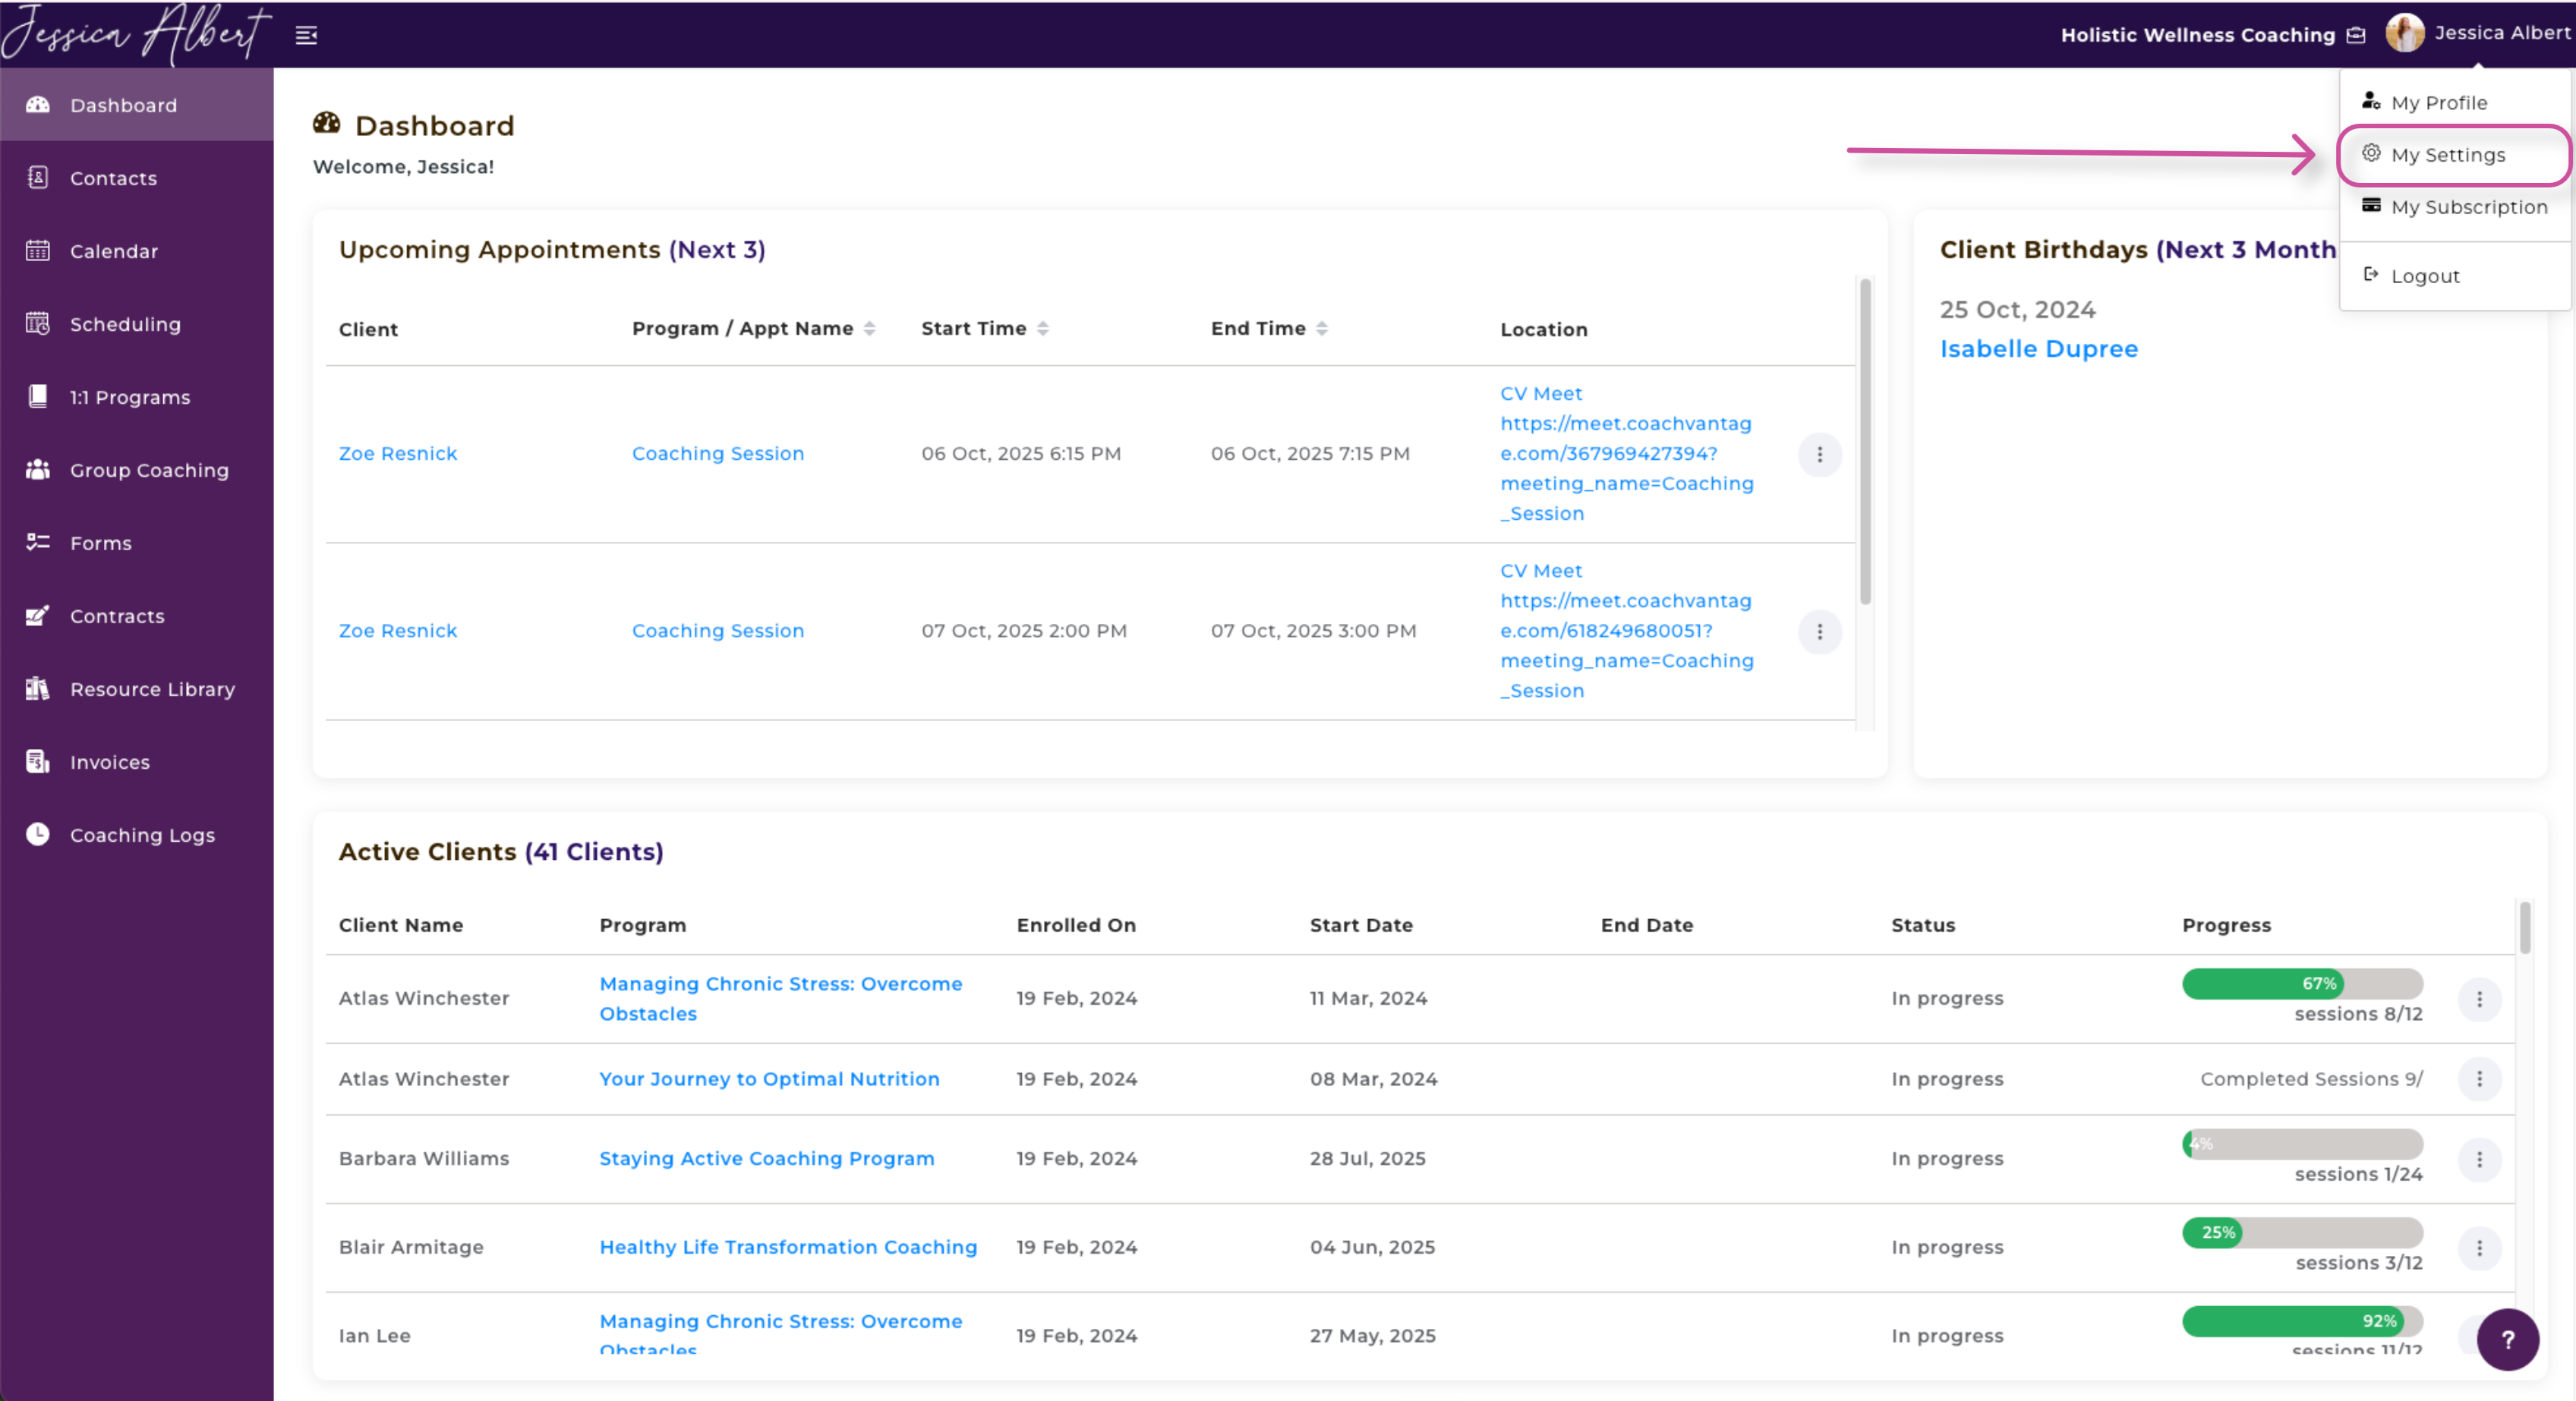Open the Coaching Logs clock icon
The width and height of the screenshot is (2576, 1401).
[x=38, y=834]
